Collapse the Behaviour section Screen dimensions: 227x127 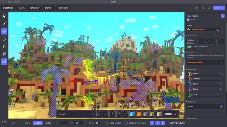click(x=186, y=102)
